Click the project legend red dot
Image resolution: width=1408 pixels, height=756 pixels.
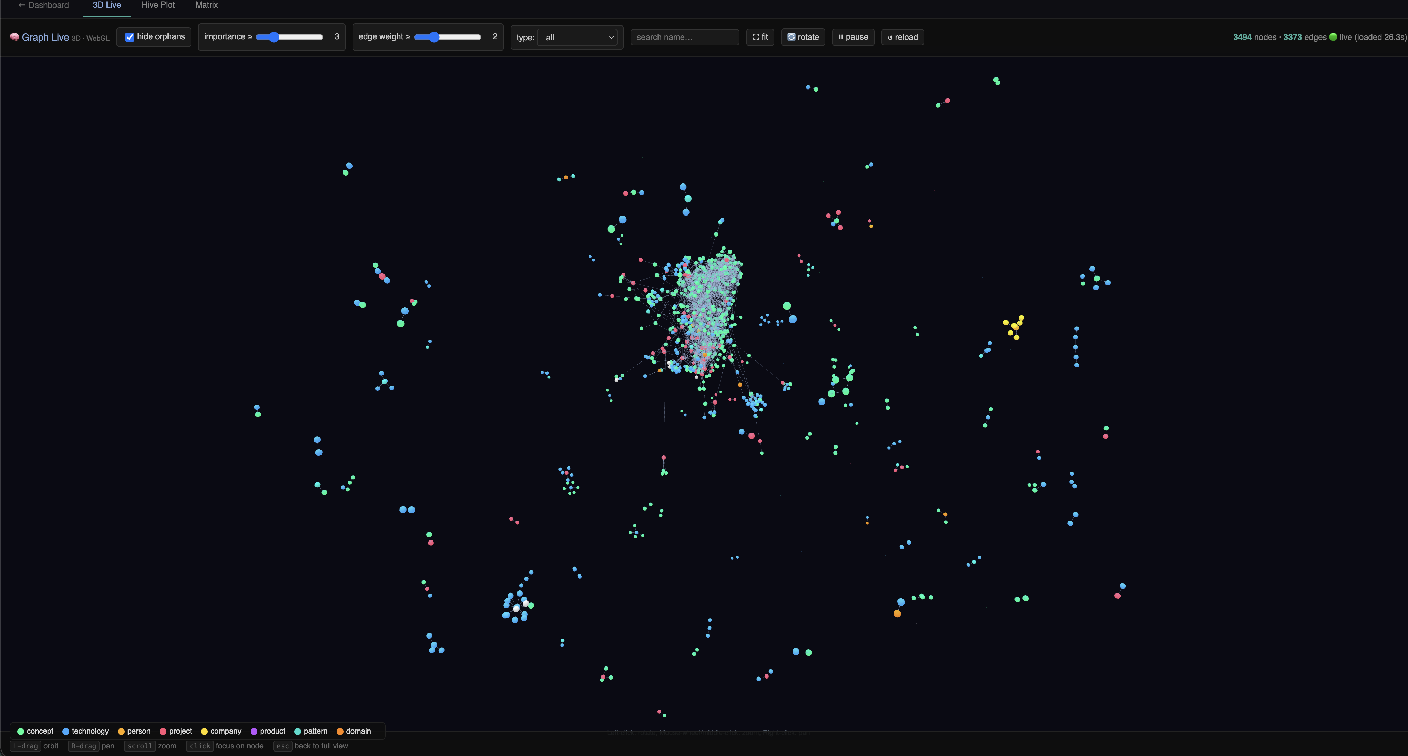tap(163, 732)
